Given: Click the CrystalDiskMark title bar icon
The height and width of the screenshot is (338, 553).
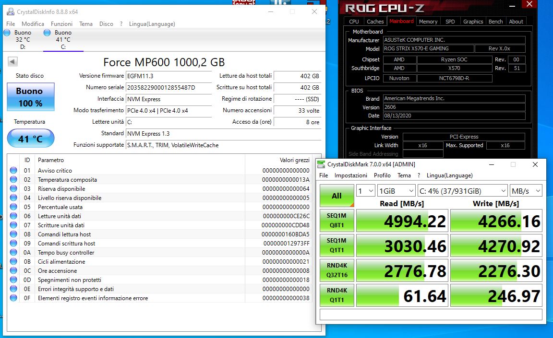Looking at the screenshot, I should coord(321,164).
